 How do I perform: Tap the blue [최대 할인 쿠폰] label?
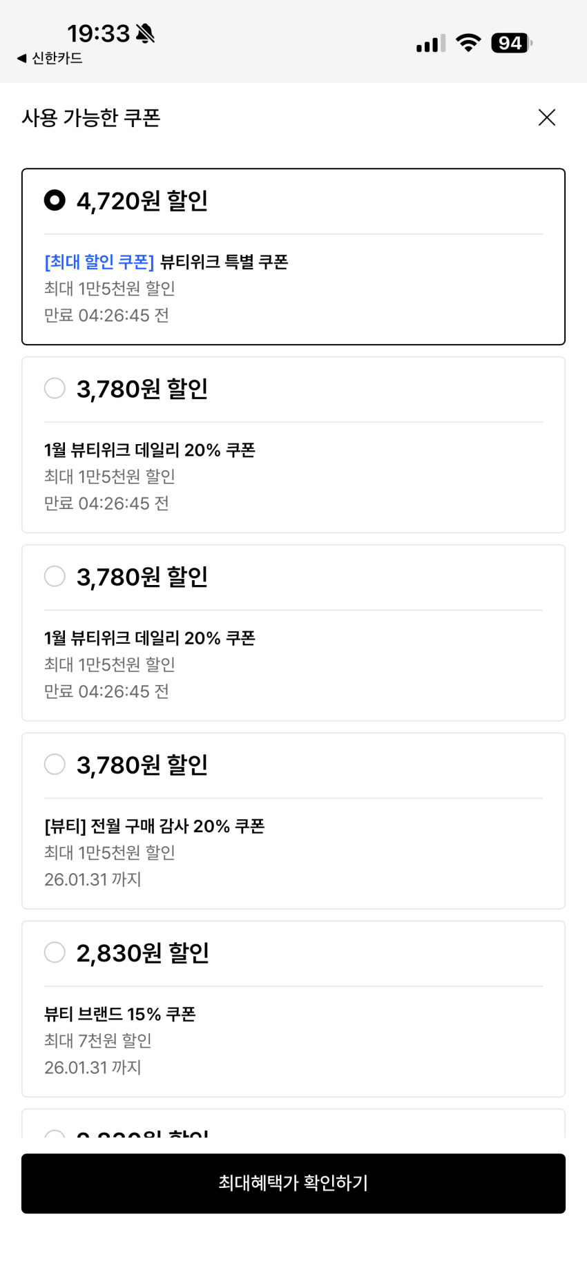click(x=99, y=262)
